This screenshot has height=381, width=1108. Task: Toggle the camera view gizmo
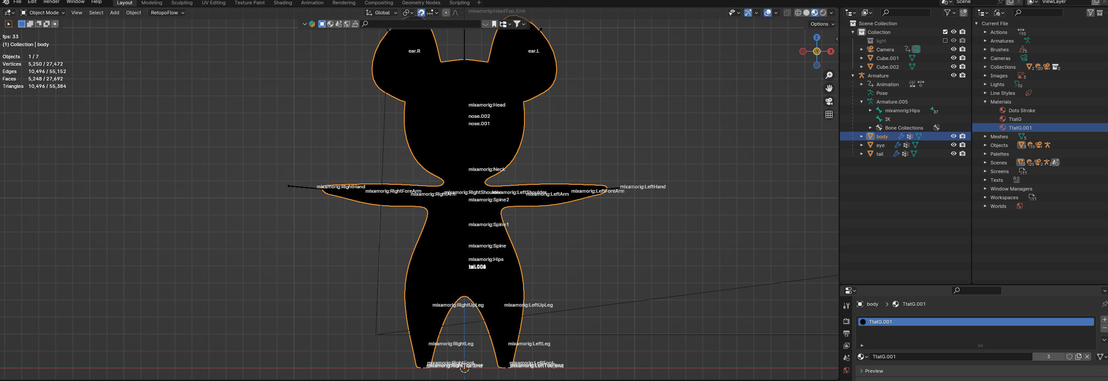click(x=829, y=101)
